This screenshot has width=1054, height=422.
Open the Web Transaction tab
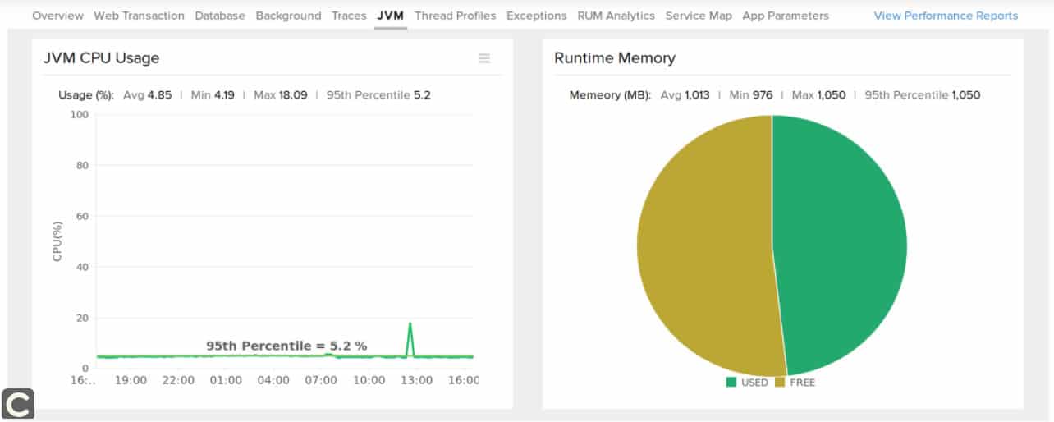pos(139,16)
